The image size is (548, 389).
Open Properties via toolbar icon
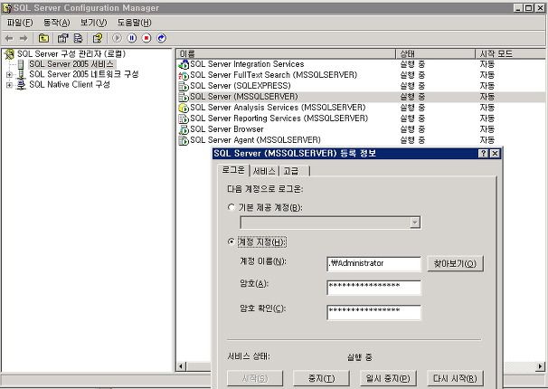coord(63,38)
